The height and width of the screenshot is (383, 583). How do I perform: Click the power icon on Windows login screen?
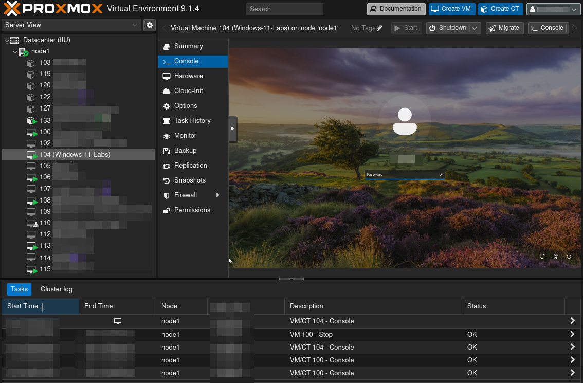(569, 256)
